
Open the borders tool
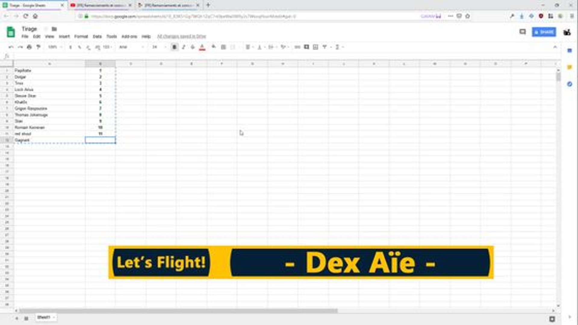(223, 47)
